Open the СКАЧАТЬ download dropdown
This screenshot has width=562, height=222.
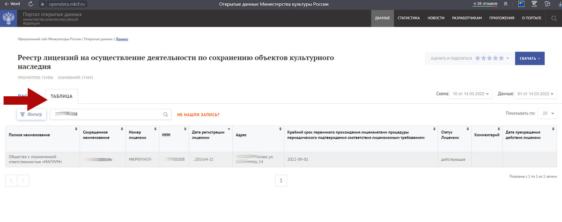tap(529, 58)
